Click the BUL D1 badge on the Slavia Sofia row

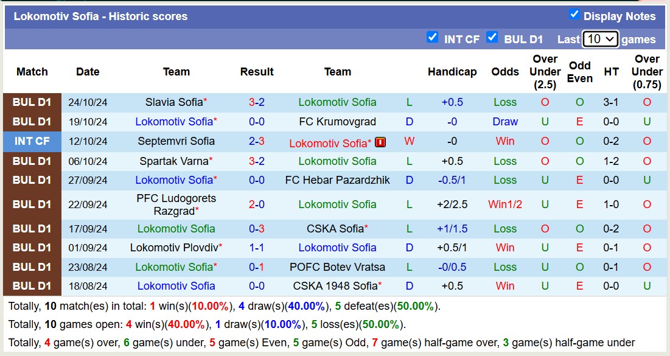[32, 102]
